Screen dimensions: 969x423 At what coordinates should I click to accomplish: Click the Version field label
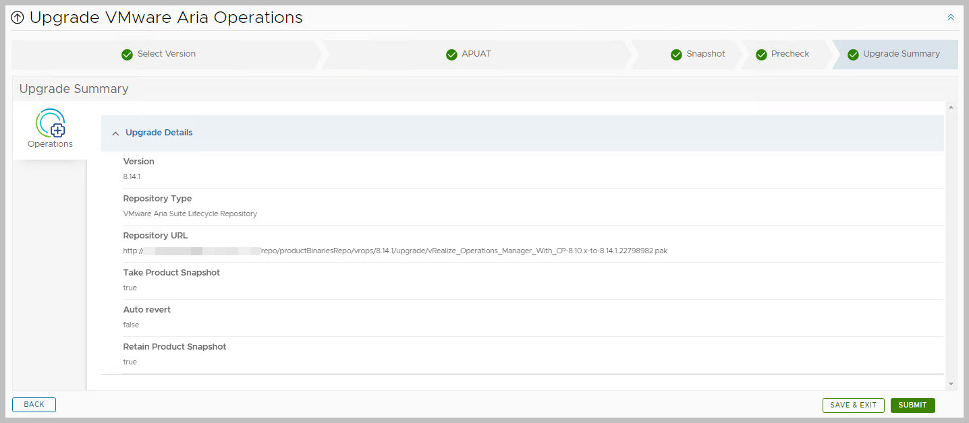click(139, 162)
